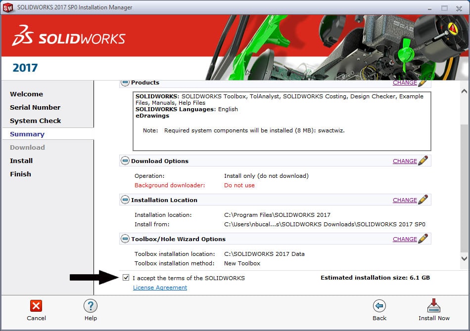The height and width of the screenshot is (331, 470).
Task: Click pencil icon beside Toolbox/Hole Wizard CHANGE
Action: point(423,239)
